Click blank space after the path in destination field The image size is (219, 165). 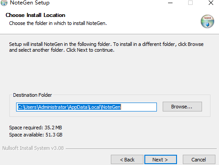click(139, 107)
